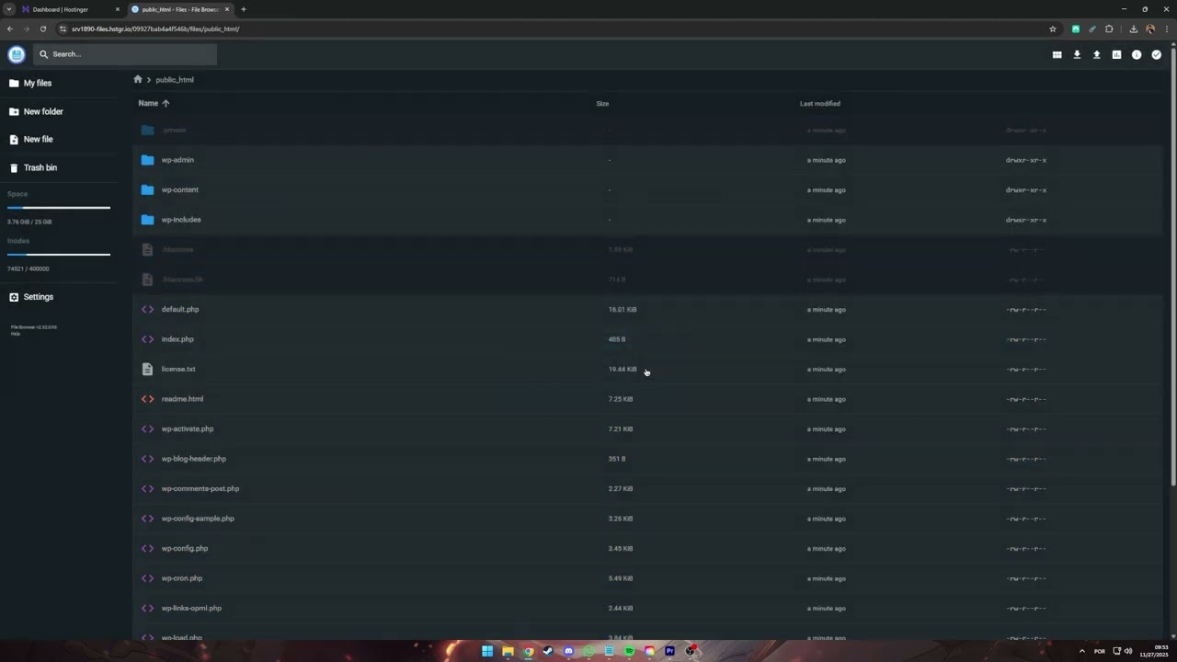
Task: Sort files by Last modified header
Action: coord(820,104)
